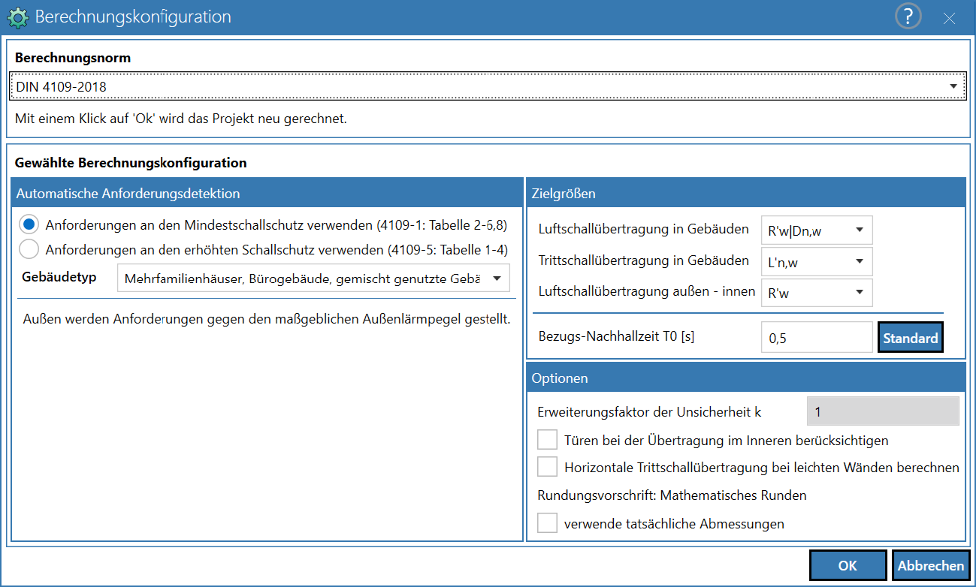Click the Außenlärmpegel requirements note text
The image size is (976, 587).
coord(267,319)
